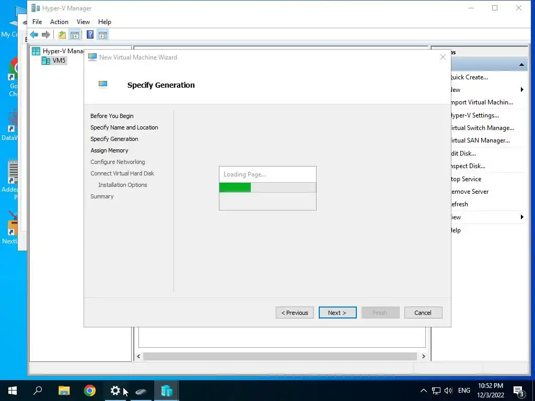Open the File menu

[x=37, y=22]
